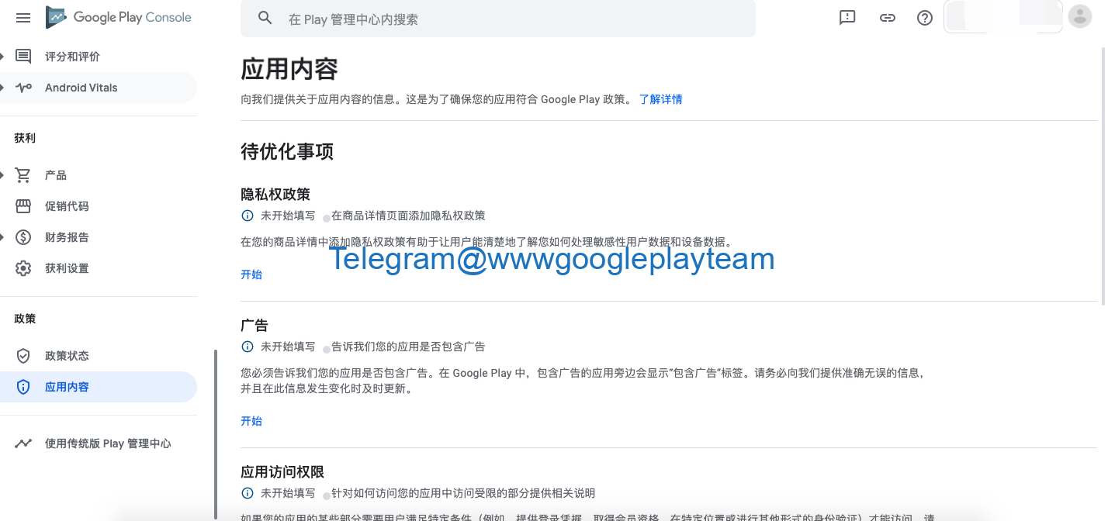The image size is (1108, 521).
Task: Click 告诉我们您的应用是否包含广告 text
Action: tap(408, 347)
